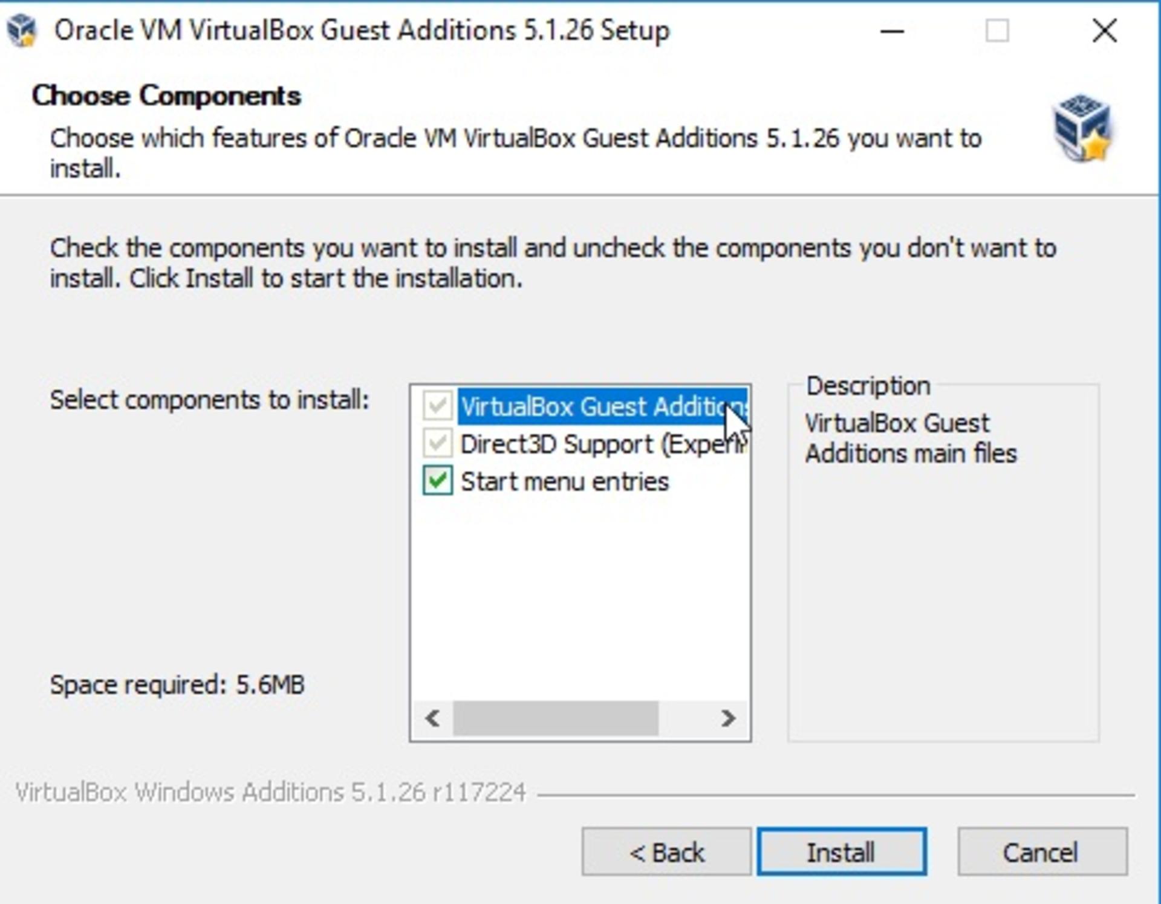The image size is (1161, 904).
Task: Click the Install button
Action: 841,851
